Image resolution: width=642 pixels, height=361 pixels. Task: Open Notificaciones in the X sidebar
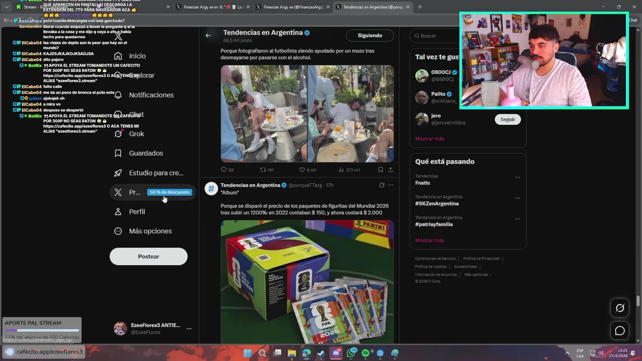(144, 95)
